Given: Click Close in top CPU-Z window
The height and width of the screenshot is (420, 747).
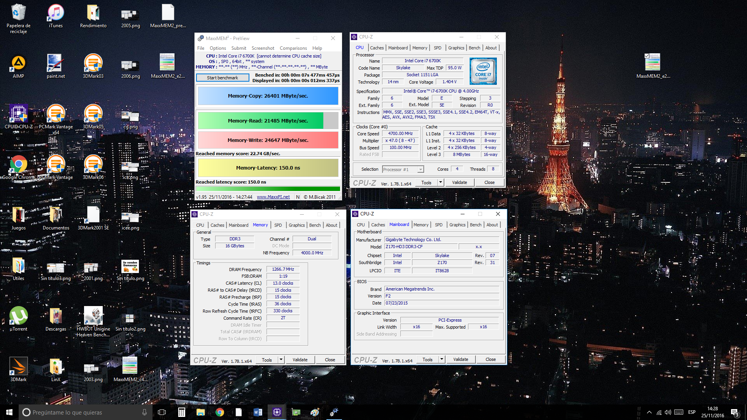Looking at the screenshot, I should [x=489, y=182].
